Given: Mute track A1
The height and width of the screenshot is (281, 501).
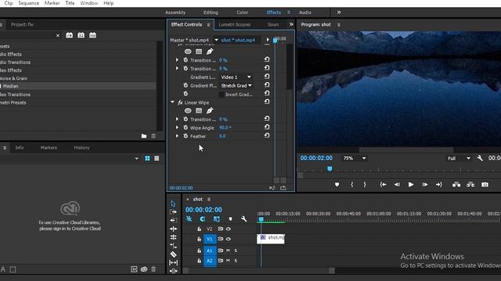Looking at the screenshot, I should (x=228, y=251).
